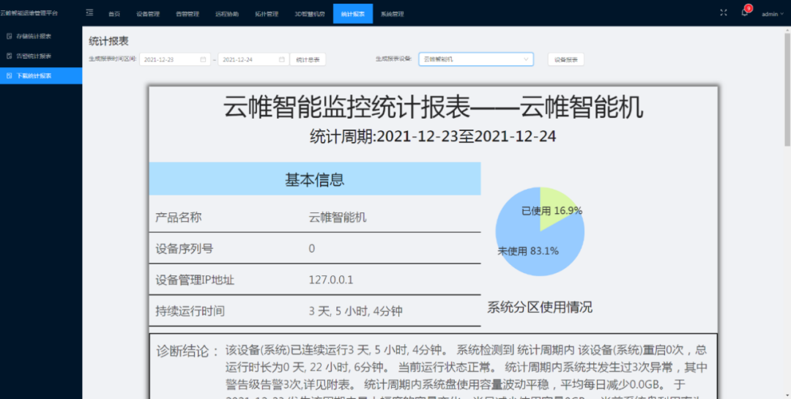Click the end date field 2021-12-24

pyautogui.click(x=253, y=59)
